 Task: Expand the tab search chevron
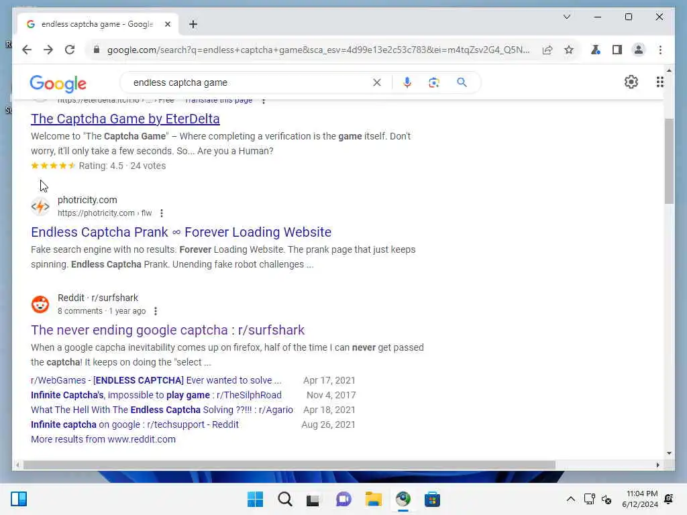(x=566, y=17)
